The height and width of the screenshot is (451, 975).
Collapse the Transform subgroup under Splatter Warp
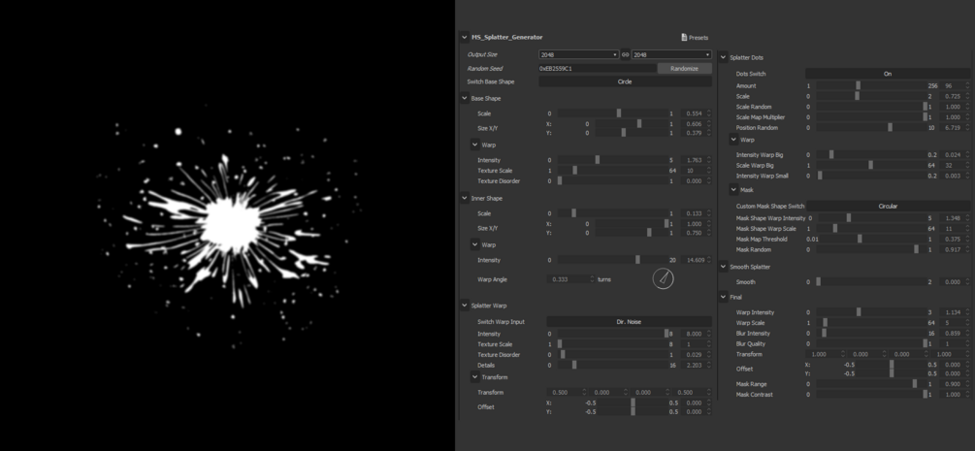(475, 377)
